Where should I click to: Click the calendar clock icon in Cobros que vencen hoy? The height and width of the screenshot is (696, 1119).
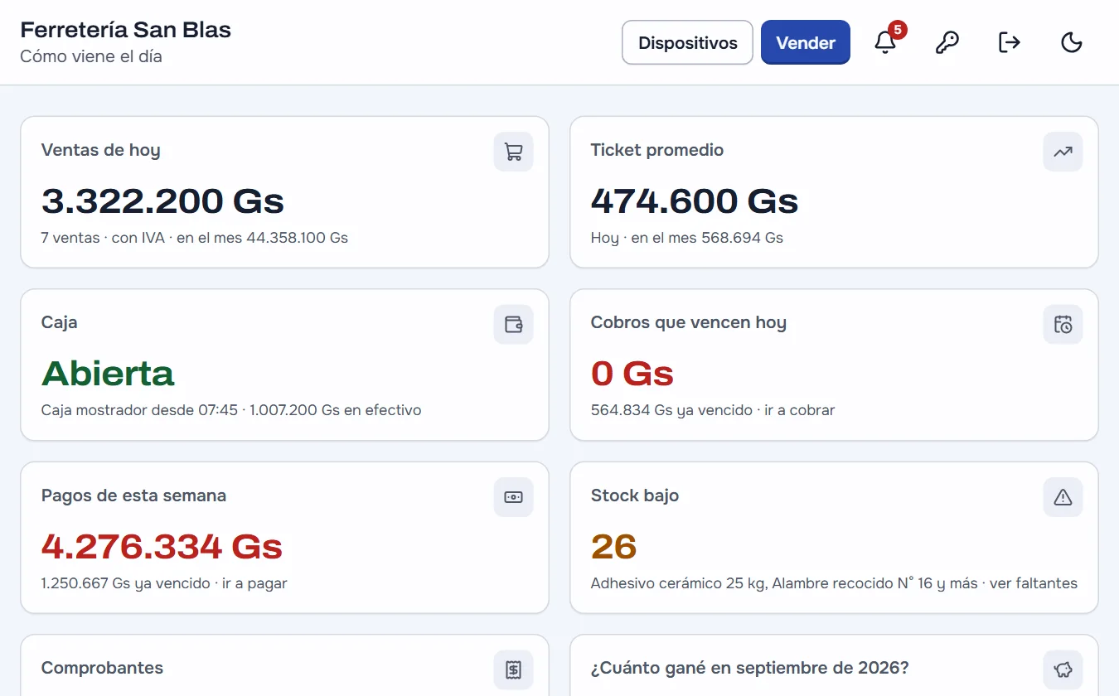click(1063, 324)
